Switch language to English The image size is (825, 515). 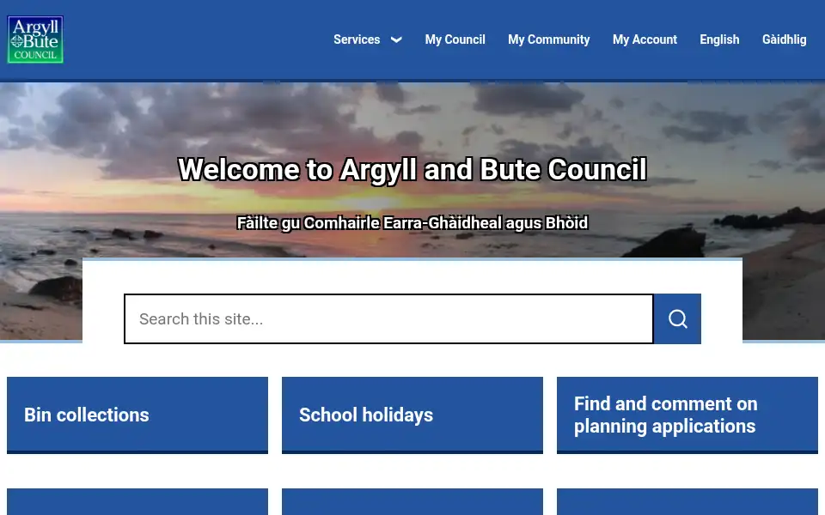(719, 39)
